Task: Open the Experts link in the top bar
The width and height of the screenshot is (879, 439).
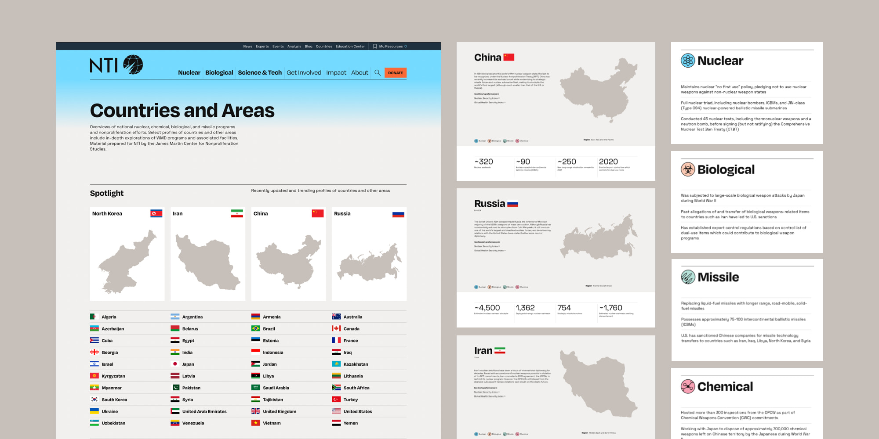Action: click(x=262, y=47)
